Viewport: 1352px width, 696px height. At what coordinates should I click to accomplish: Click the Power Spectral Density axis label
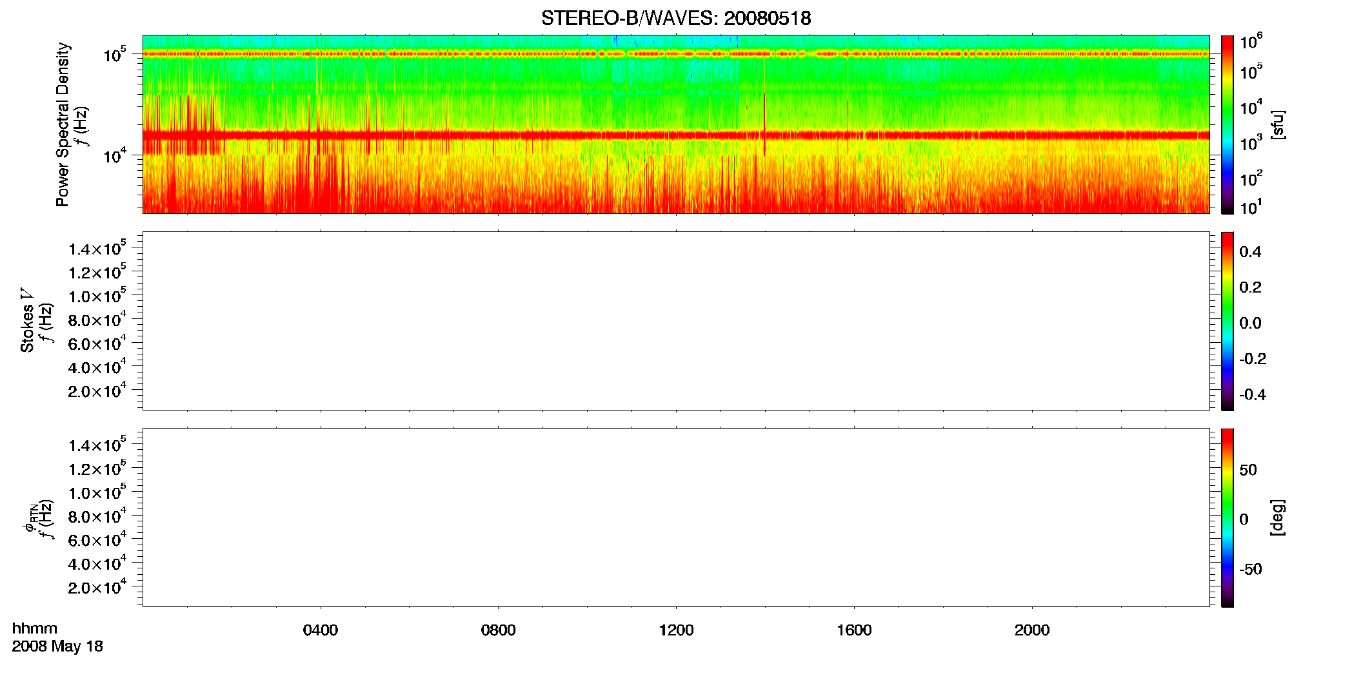coord(63,124)
